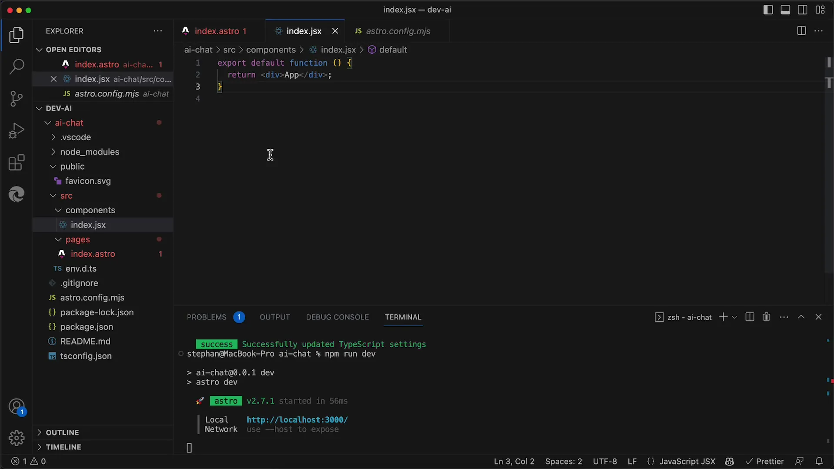Collapse the DEV-AI workspace section
This screenshot has height=469, width=834.
pos(59,108)
